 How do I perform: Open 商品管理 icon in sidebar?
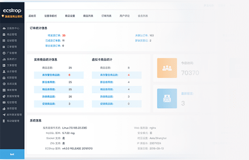pyautogui.click(x=4, y=35)
